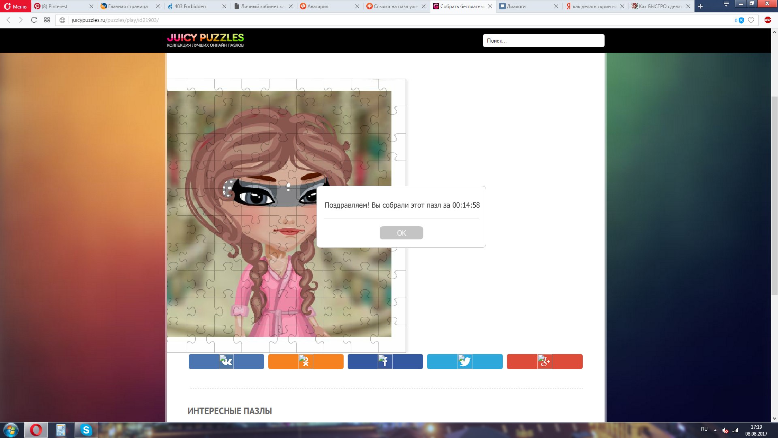778x438 pixels.
Task: Open the Opera Меню button
Action: (15, 6)
